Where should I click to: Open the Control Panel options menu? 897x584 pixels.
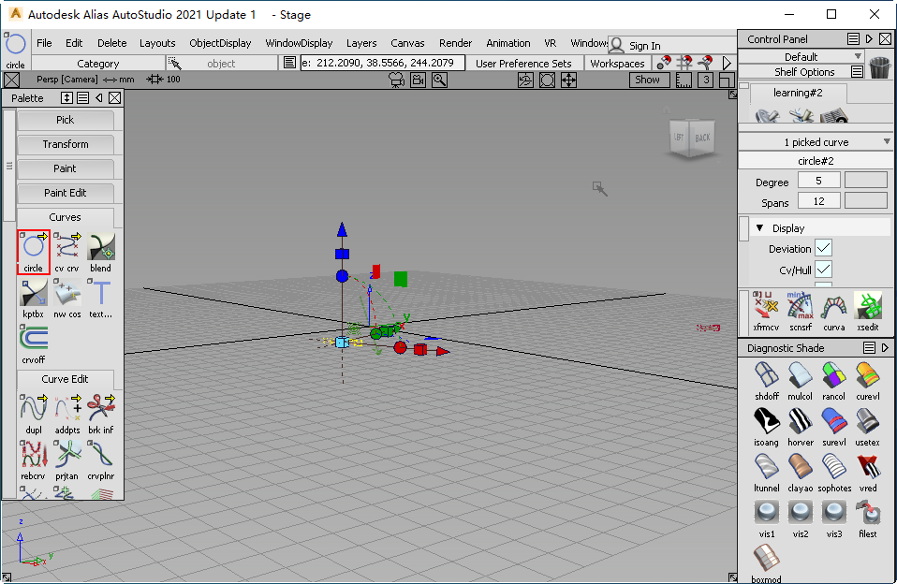click(853, 39)
